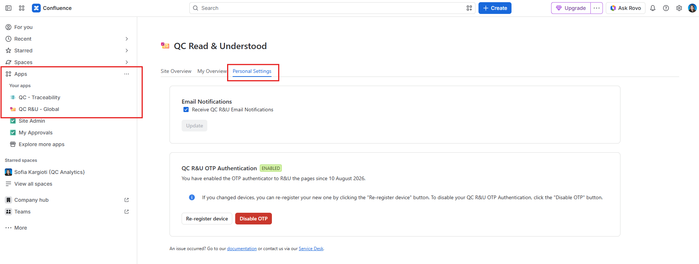Click View all spaces

[33, 184]
